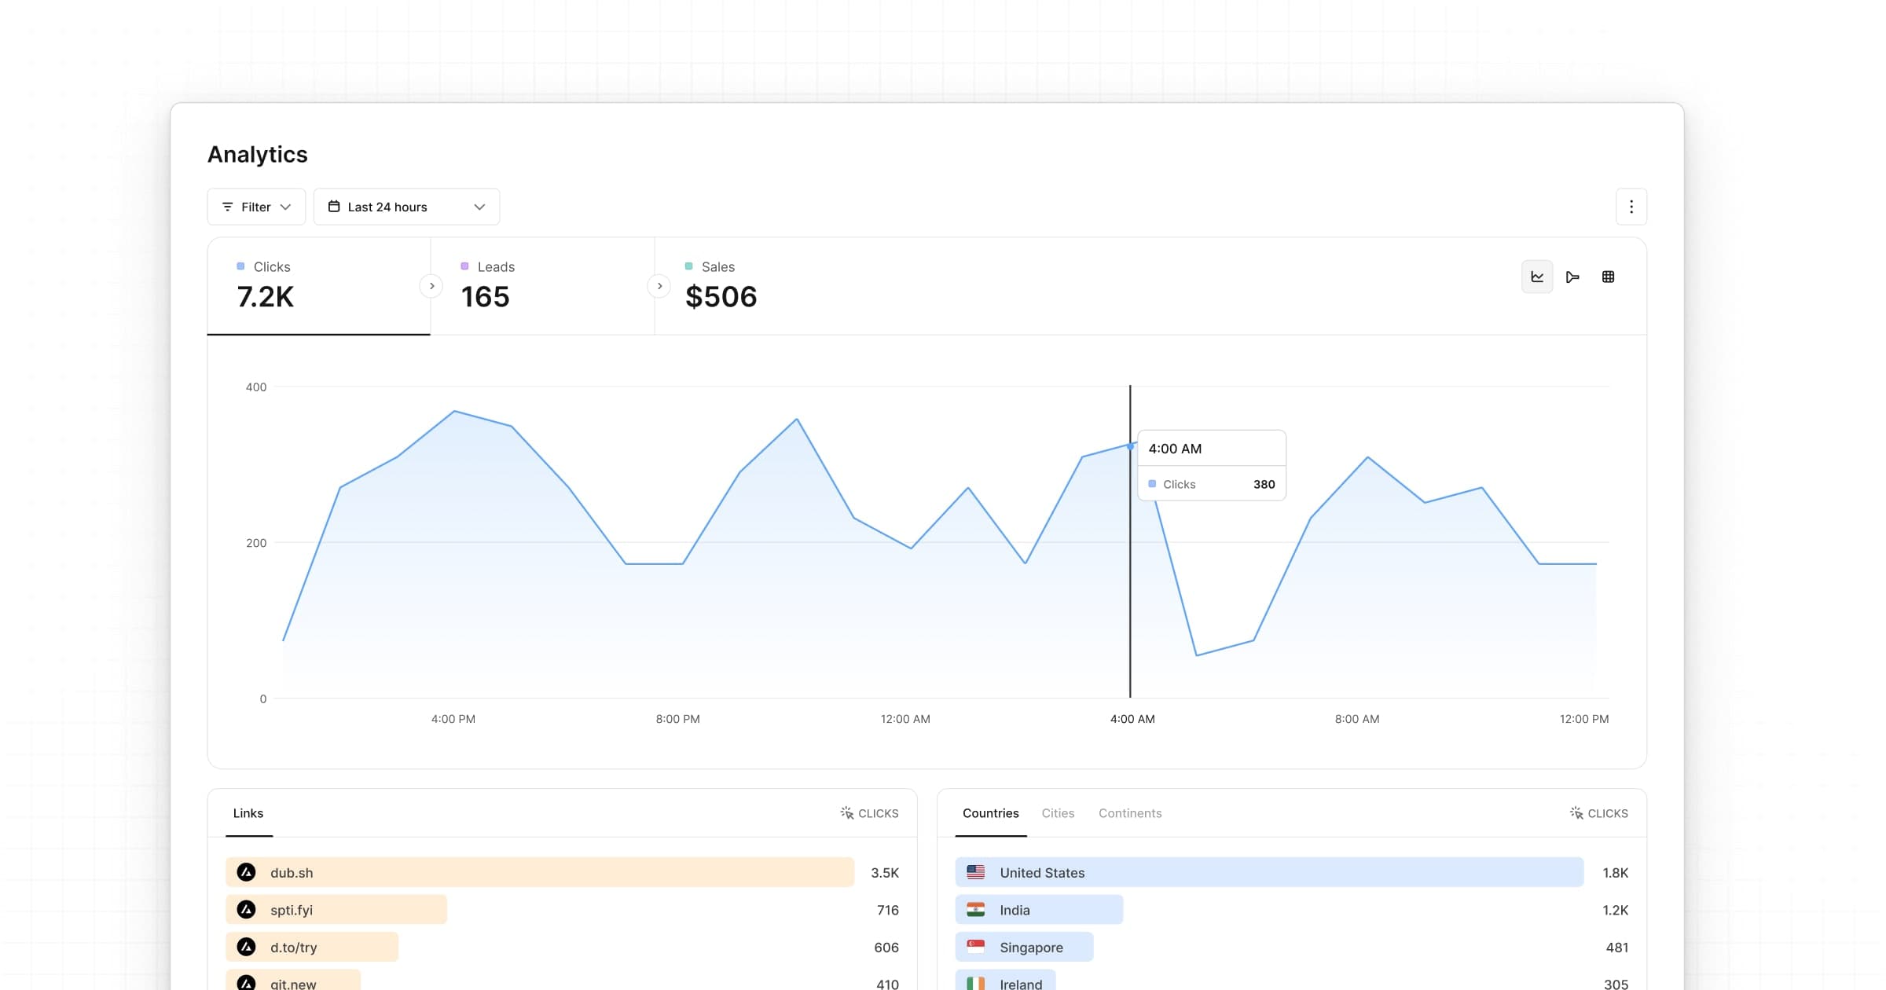Screen dimensions: 1886x990
Task: Select the spti.fyi link row
Action: point(562,910)
